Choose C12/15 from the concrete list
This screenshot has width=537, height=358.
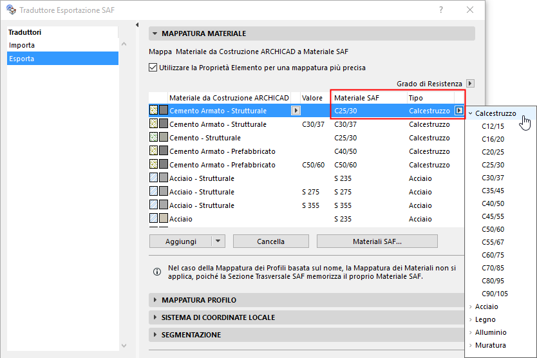[x=493, y=126]
